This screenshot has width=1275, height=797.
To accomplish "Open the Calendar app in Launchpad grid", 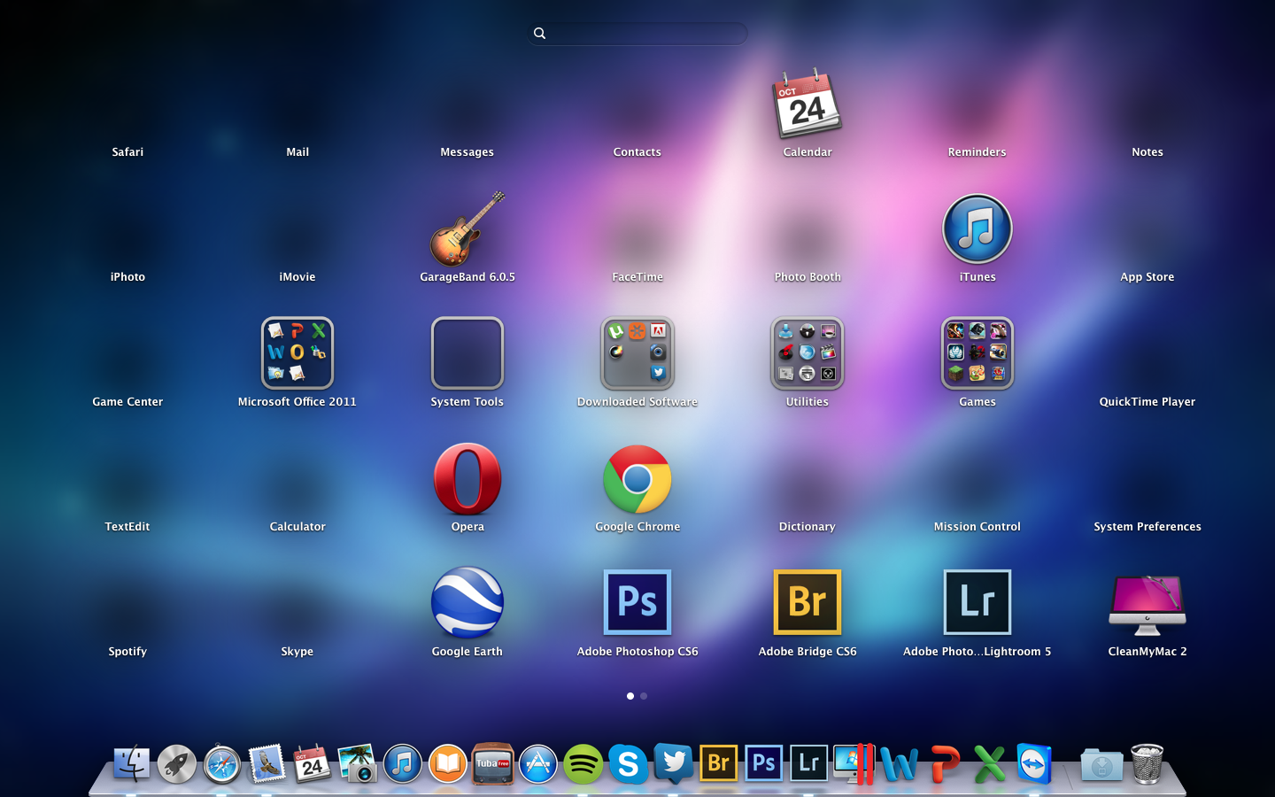I will [x=807, y=105].
